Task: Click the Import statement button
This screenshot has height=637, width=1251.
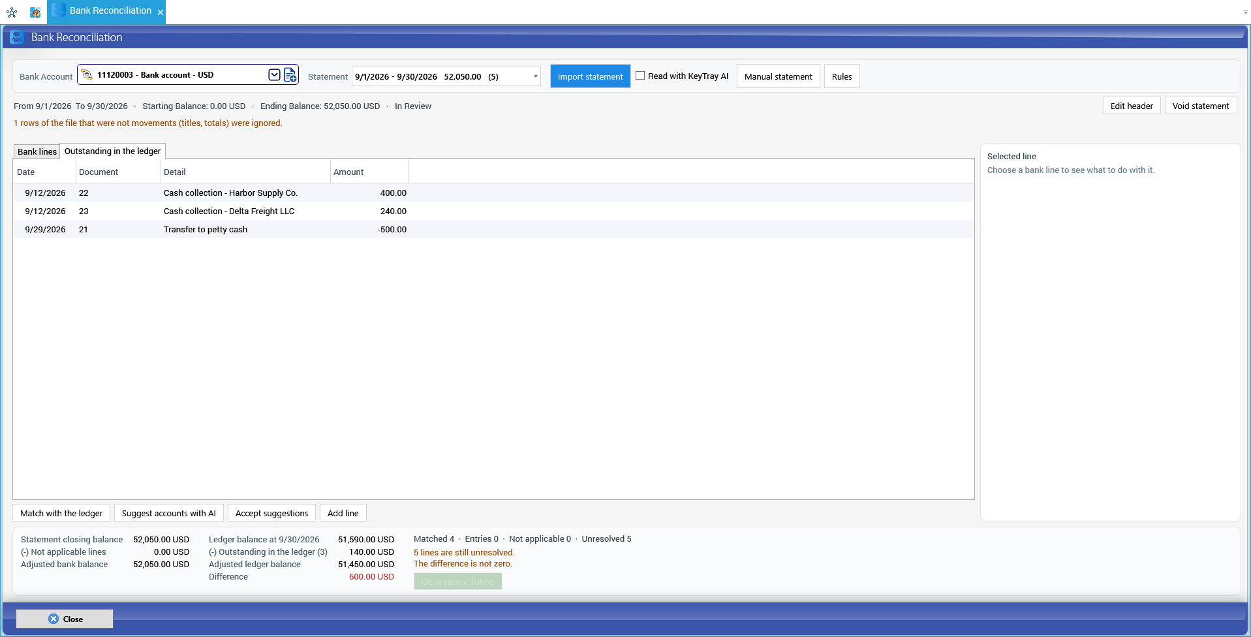Action: (591, 76)
